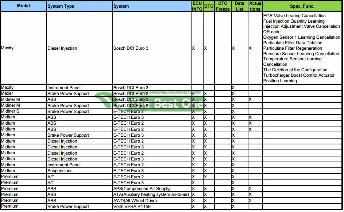Select "E-TECH Euro 3" in Midlum Brake Power row
The width and height of the screenshot is (344, 212).
[128, 135]
